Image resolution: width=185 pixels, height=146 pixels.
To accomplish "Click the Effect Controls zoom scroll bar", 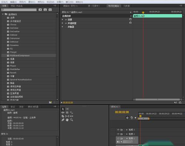I will click(158, 99).
